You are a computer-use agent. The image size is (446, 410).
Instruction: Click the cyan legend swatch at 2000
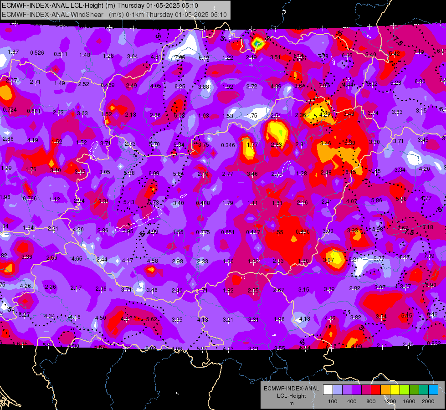click(x=434, y=389)
